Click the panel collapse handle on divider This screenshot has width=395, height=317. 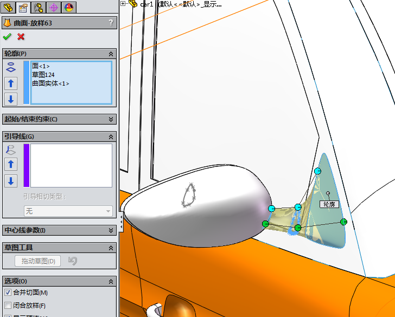121,222
